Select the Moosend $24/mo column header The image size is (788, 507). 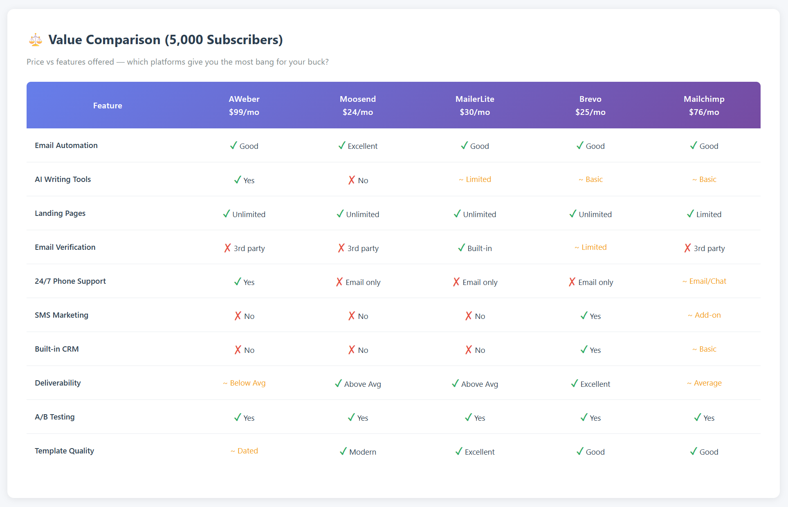pyautogui.click(x=357, y=105)
